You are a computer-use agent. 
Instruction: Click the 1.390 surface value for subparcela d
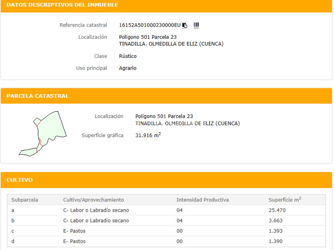276,242
